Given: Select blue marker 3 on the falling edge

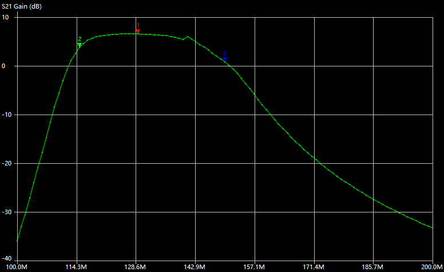Looking at the screenshot, I should [x=225, y=59].
